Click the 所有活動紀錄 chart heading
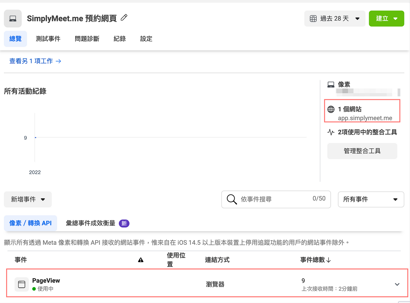The width and height of the screenshot is (410, 303). 25,91
